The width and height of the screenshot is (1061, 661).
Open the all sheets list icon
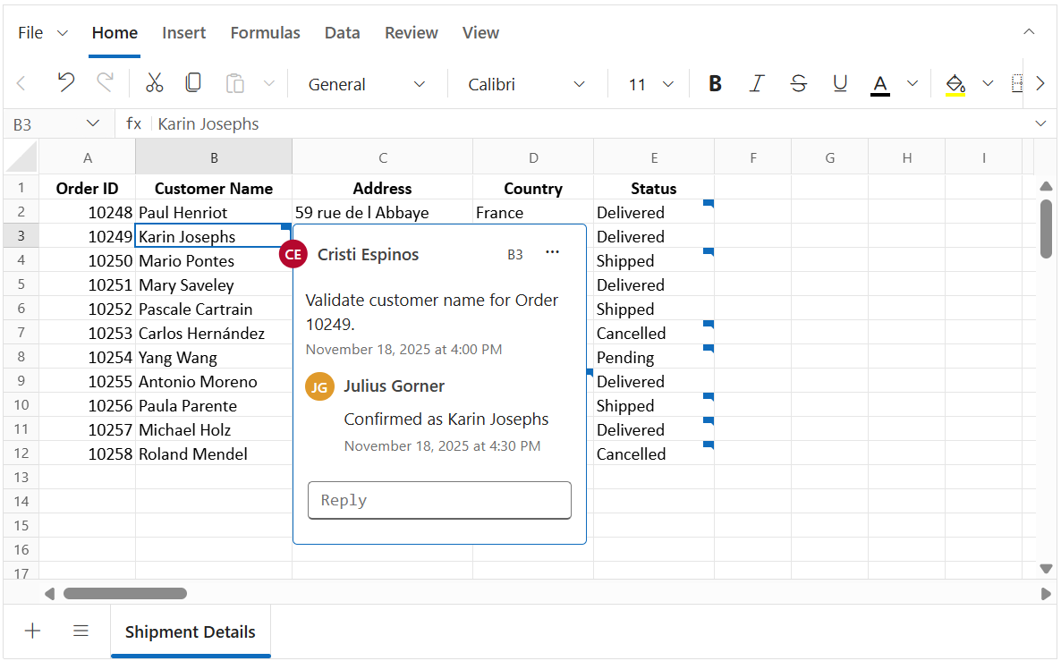tap(81, 631)
